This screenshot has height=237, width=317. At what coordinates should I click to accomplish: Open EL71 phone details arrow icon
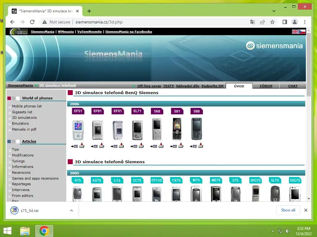pos(134,146)
